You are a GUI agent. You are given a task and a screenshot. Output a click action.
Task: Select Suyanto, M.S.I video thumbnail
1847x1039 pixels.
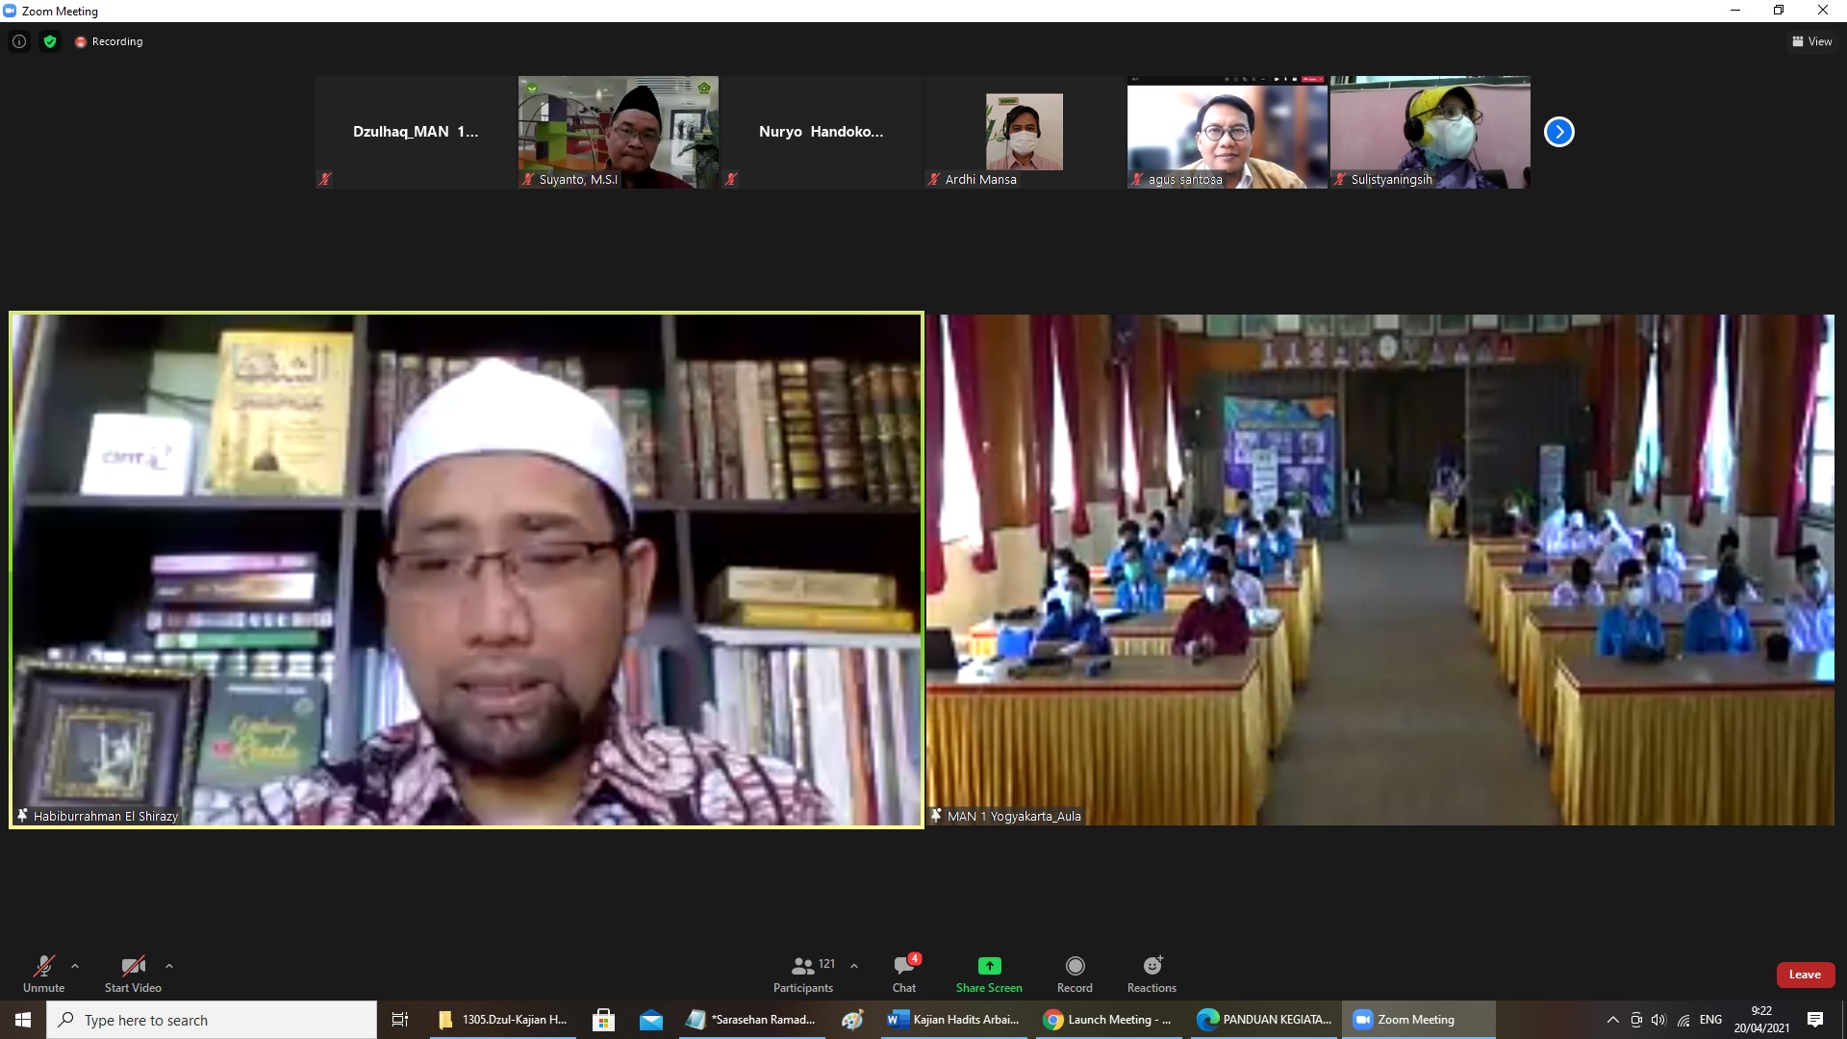coord(619,132)
